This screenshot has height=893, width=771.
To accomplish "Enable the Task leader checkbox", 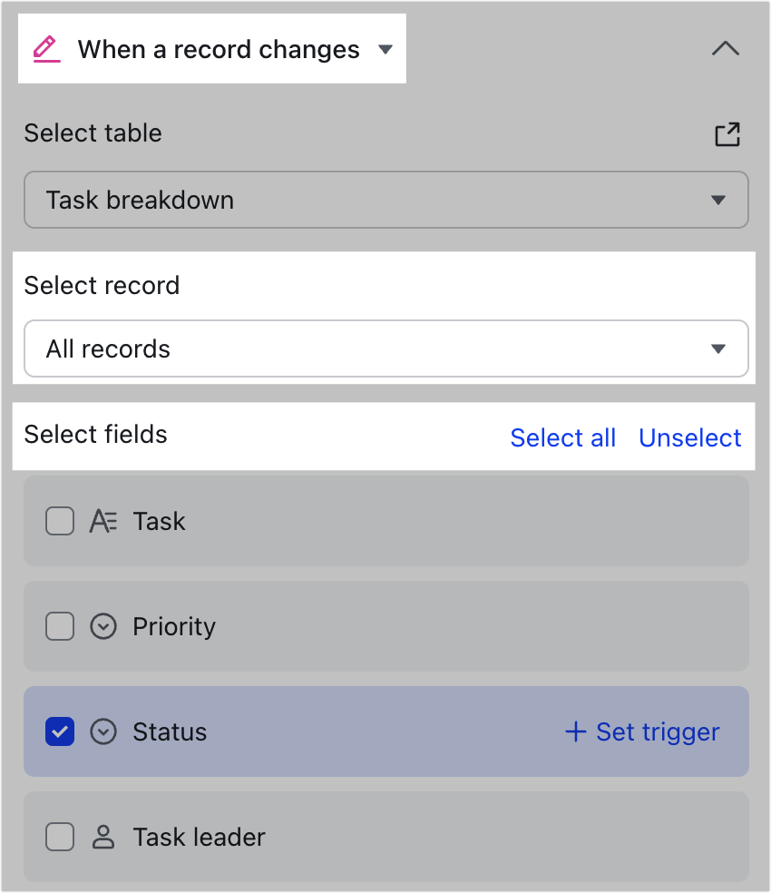I will [x=60, y=837].
